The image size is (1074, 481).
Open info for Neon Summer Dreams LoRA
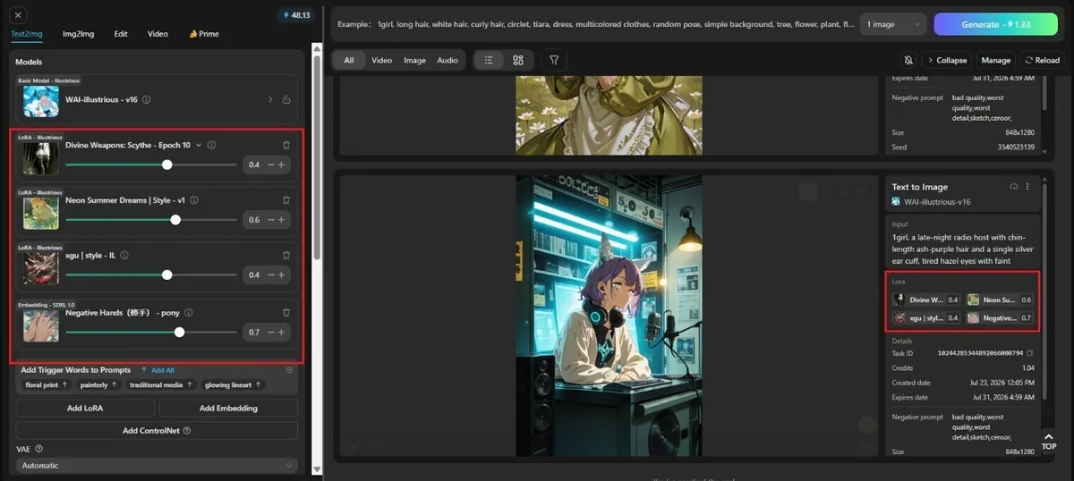point(194,200)
